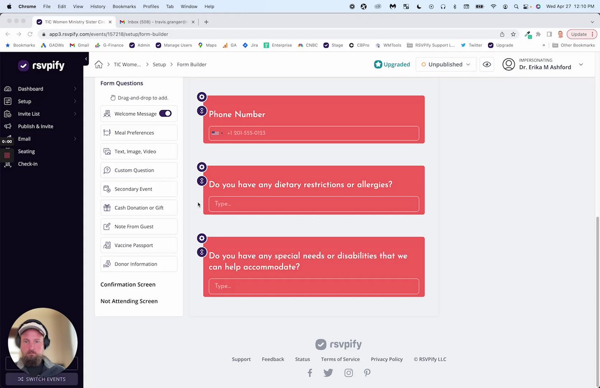Viewport: 600px width, 388px height.
Task: Expand the Confirmation Screen section
Action: [x=128, y=284]
